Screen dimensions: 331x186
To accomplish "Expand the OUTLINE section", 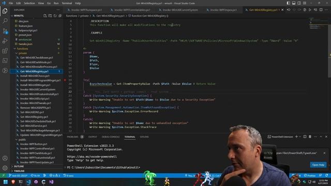I will [x=19, y=166].
